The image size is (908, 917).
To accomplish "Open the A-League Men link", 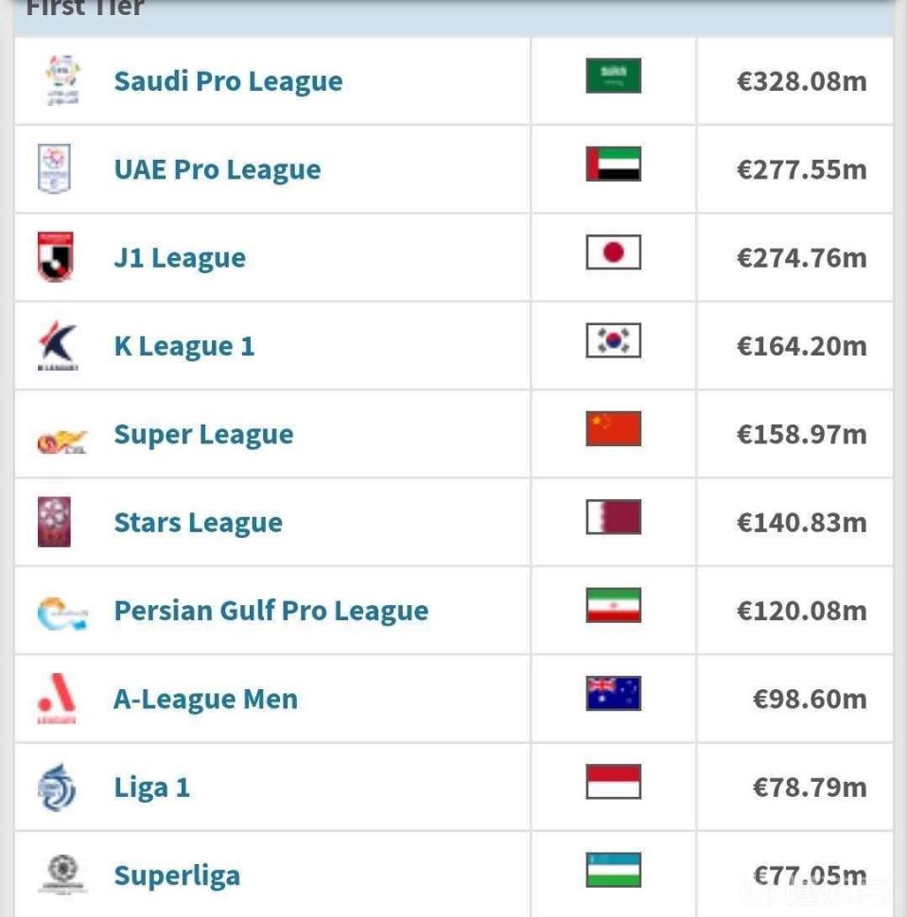I will (205, 700).
